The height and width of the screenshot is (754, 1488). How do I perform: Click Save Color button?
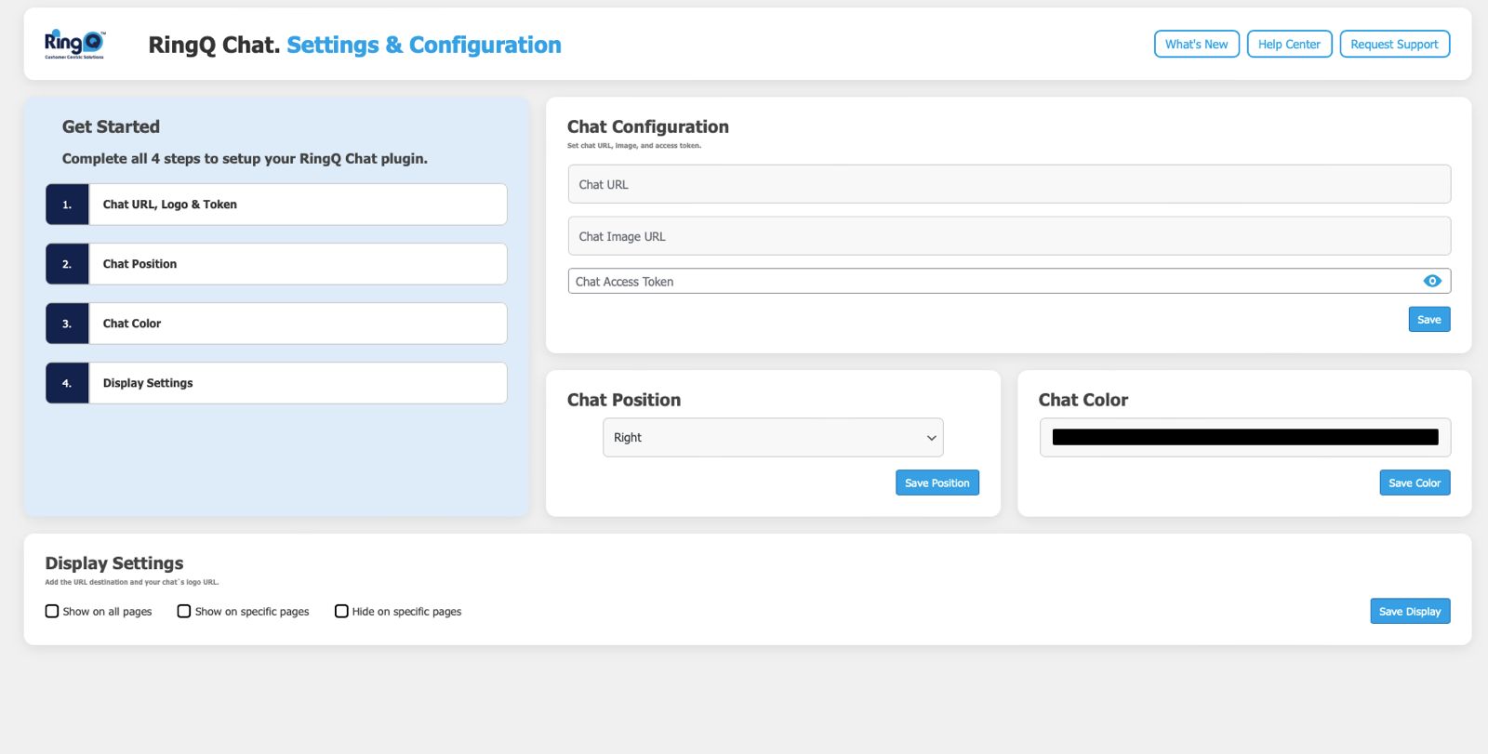pyautogui.click(x=1415, y=483)
